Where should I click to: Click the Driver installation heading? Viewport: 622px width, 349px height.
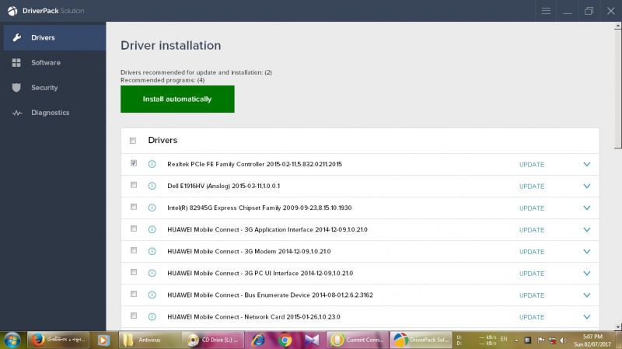tap(170, 46)
